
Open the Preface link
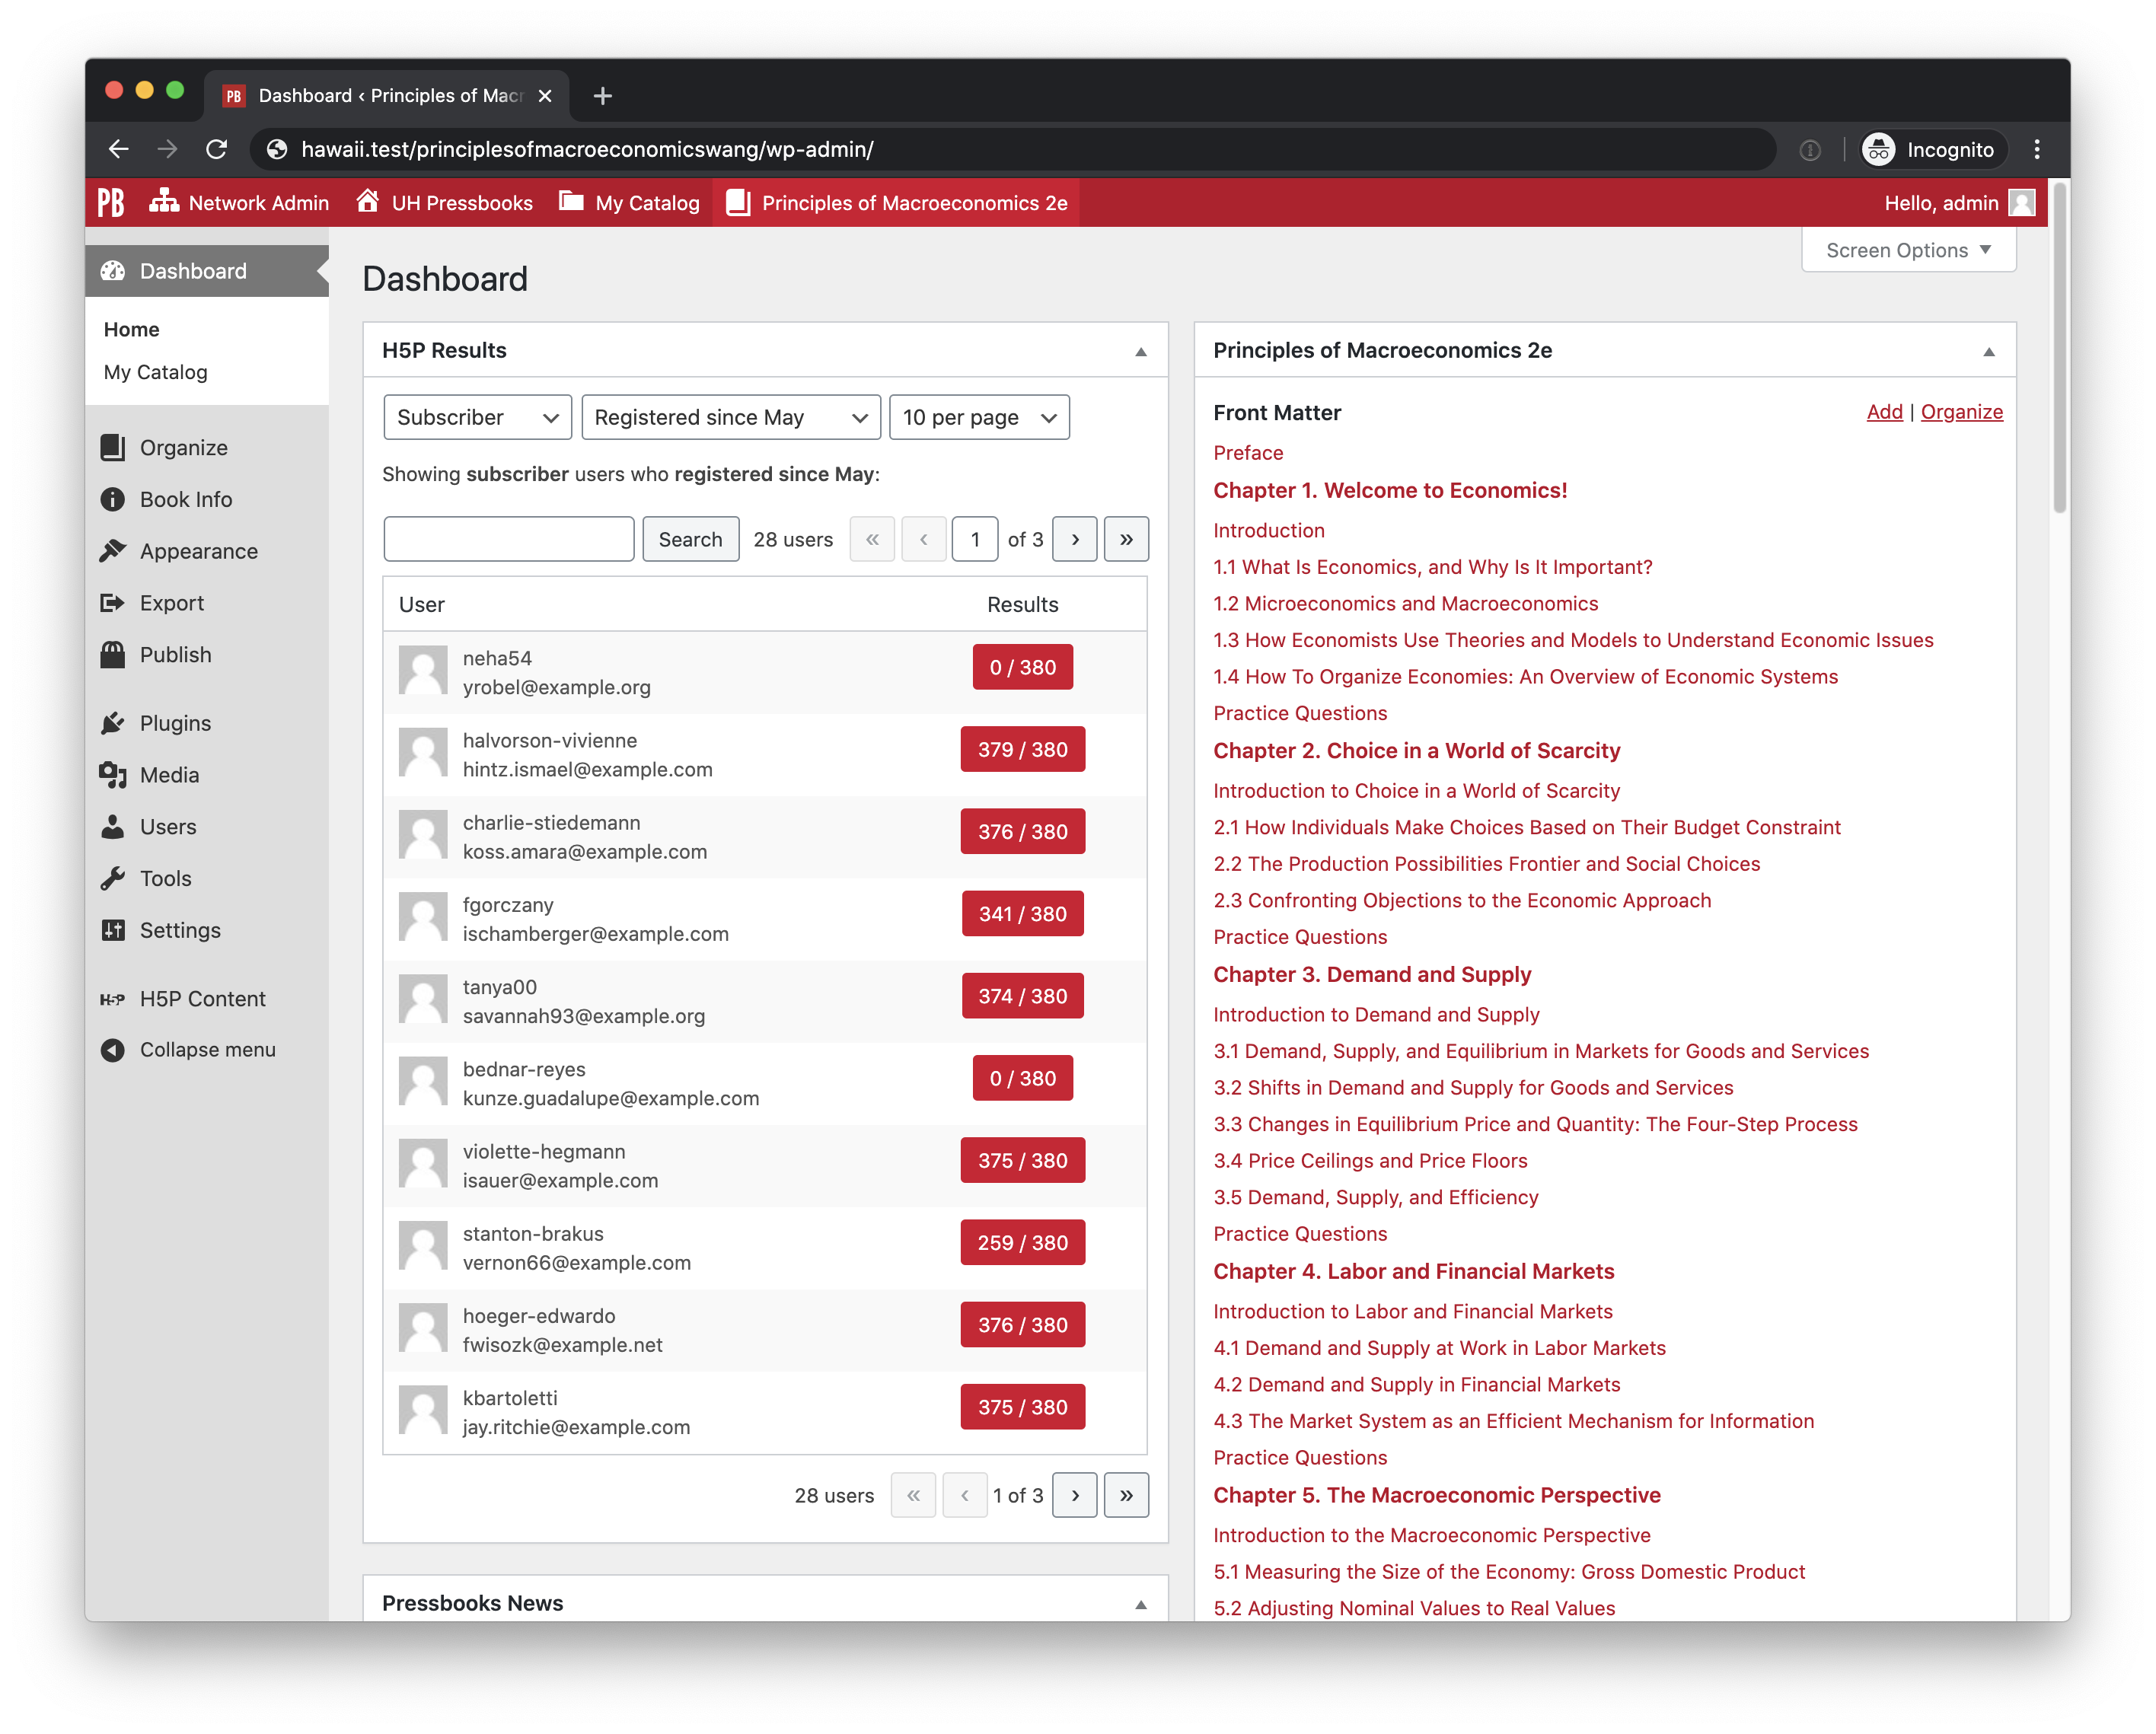click(1248, 453)
